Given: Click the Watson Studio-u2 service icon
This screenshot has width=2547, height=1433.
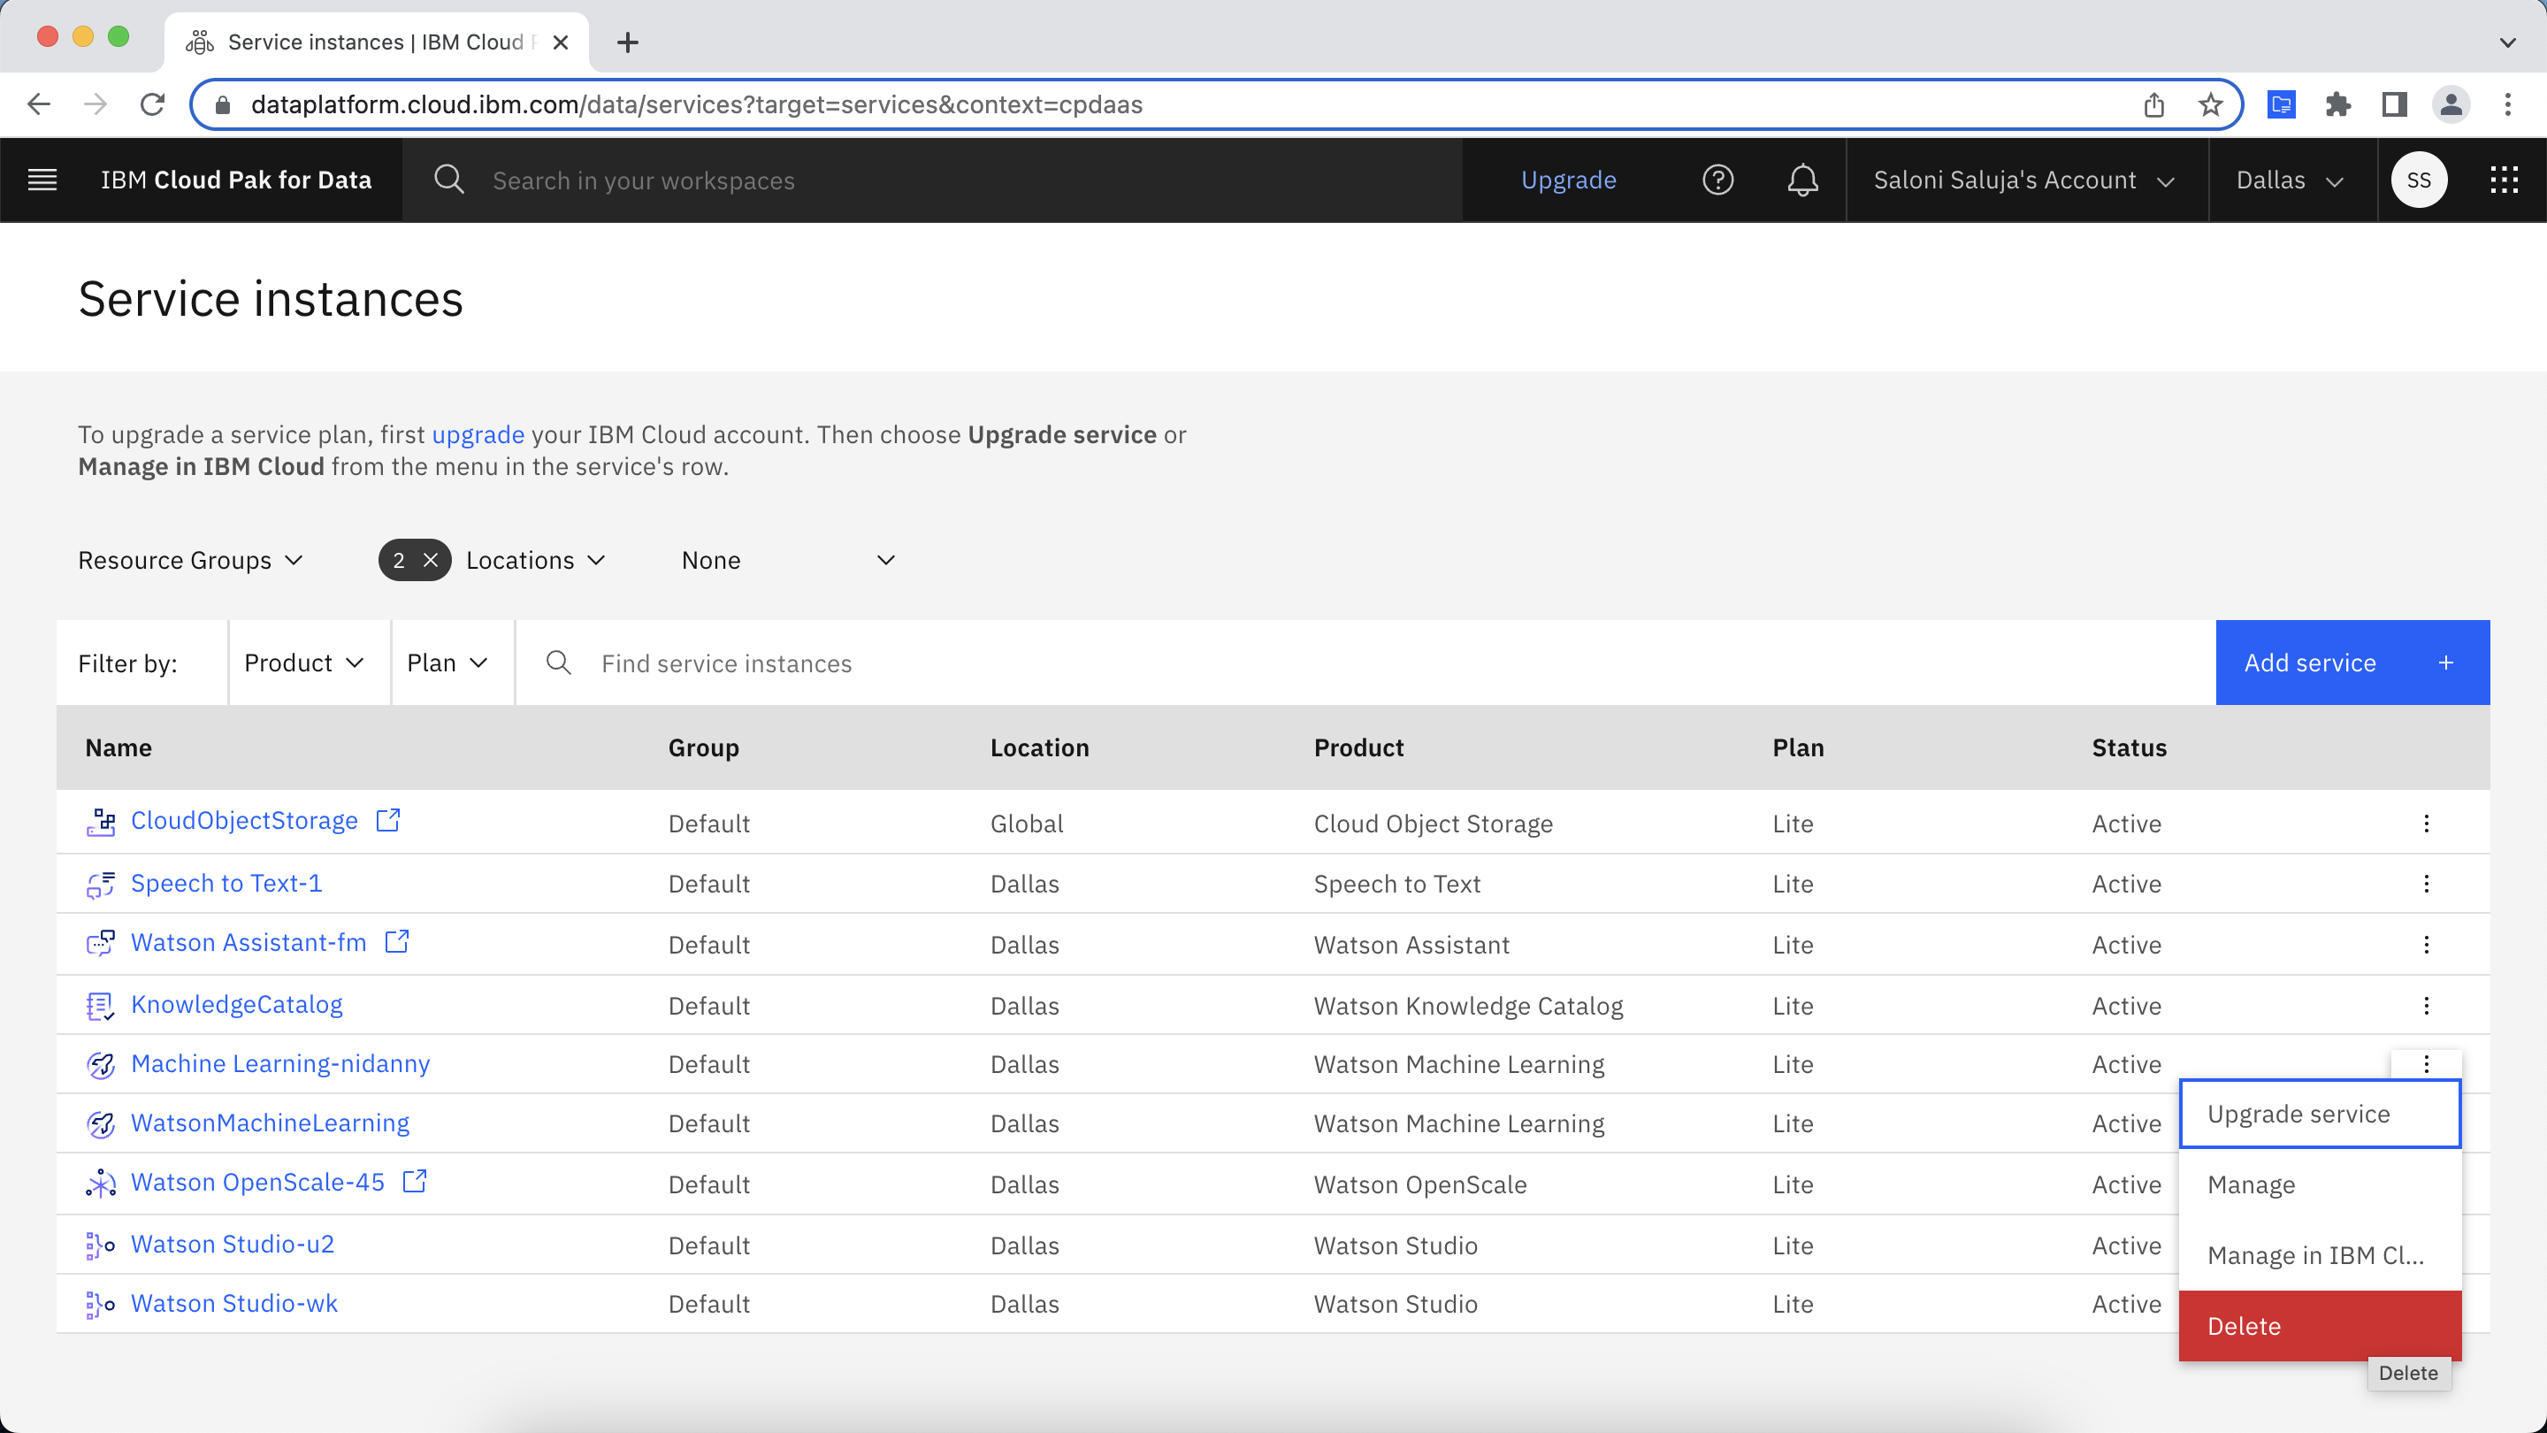Looking at the screenshot, I should (x=100, y=1245).
